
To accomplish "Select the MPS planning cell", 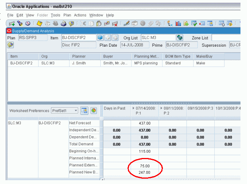I will click(147, 63).
